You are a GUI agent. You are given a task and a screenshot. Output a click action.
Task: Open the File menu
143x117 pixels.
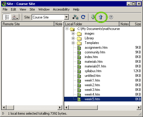5,9
